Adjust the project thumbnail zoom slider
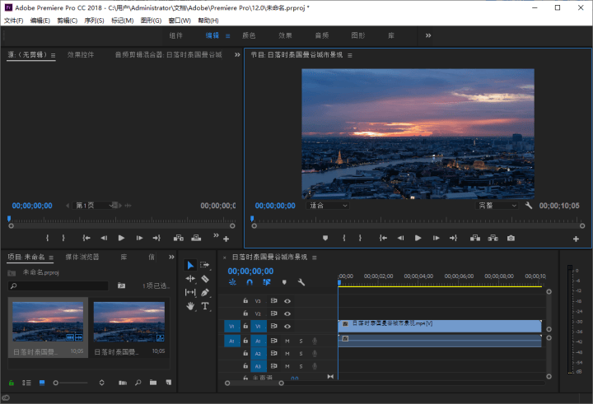The image size is (593, 404). point(56,383)
